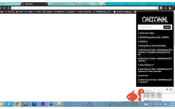
Task: Launch Photoshop from the taskbar
Action: [x=34, y=104]
